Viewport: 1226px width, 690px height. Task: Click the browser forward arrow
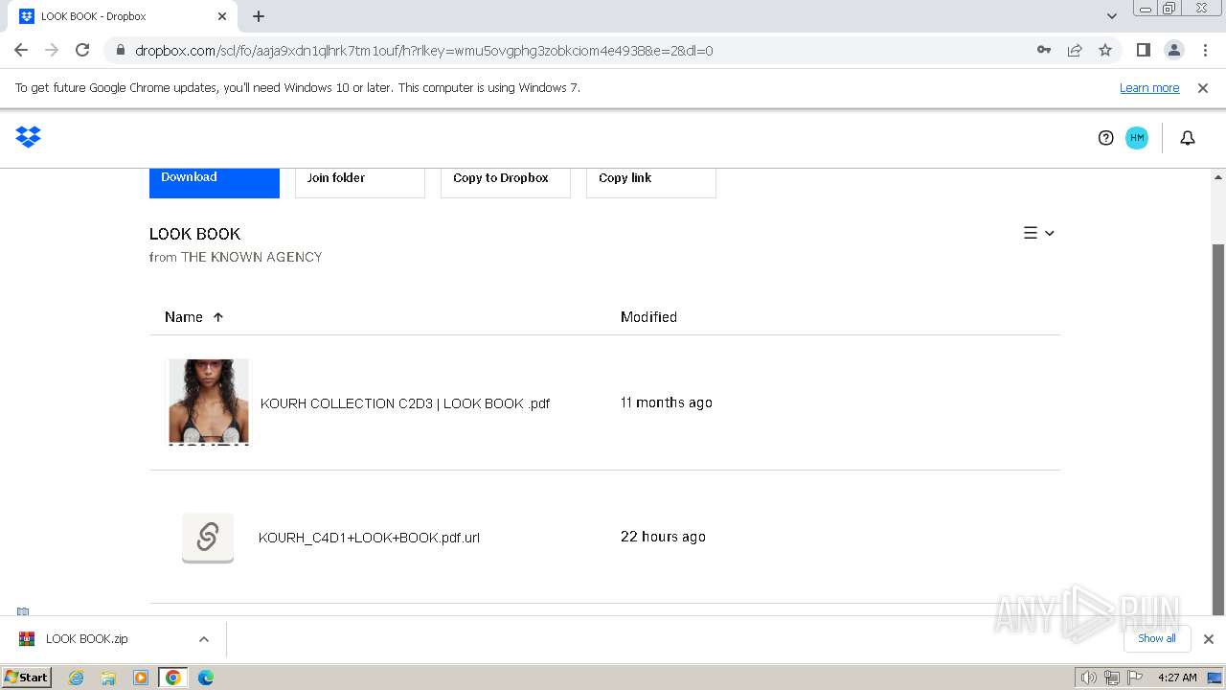coord(52,50)
